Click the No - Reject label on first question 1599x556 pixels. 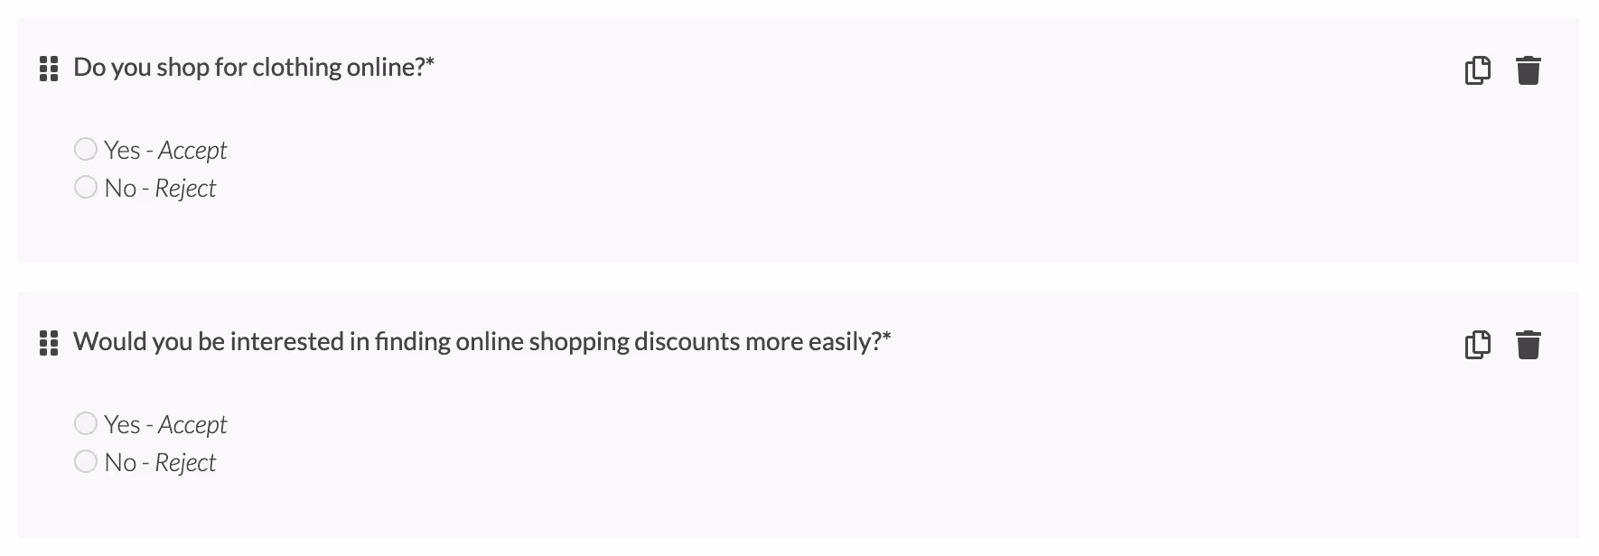click(160, 187)
